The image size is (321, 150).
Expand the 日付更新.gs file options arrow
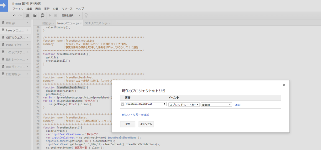click(x=28, y=74)
